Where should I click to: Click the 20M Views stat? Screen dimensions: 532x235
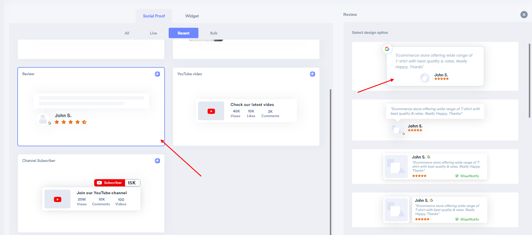[82, 202]
